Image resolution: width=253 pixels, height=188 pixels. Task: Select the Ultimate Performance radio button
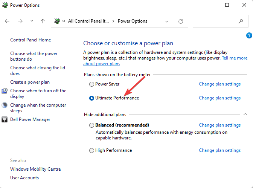pos(91,98)
